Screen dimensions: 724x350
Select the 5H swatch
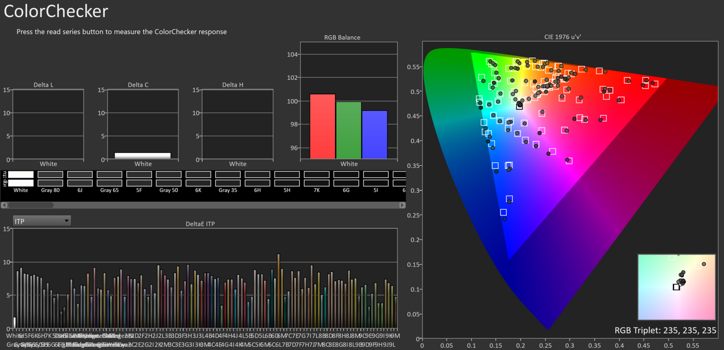click(x=287, y=179)
